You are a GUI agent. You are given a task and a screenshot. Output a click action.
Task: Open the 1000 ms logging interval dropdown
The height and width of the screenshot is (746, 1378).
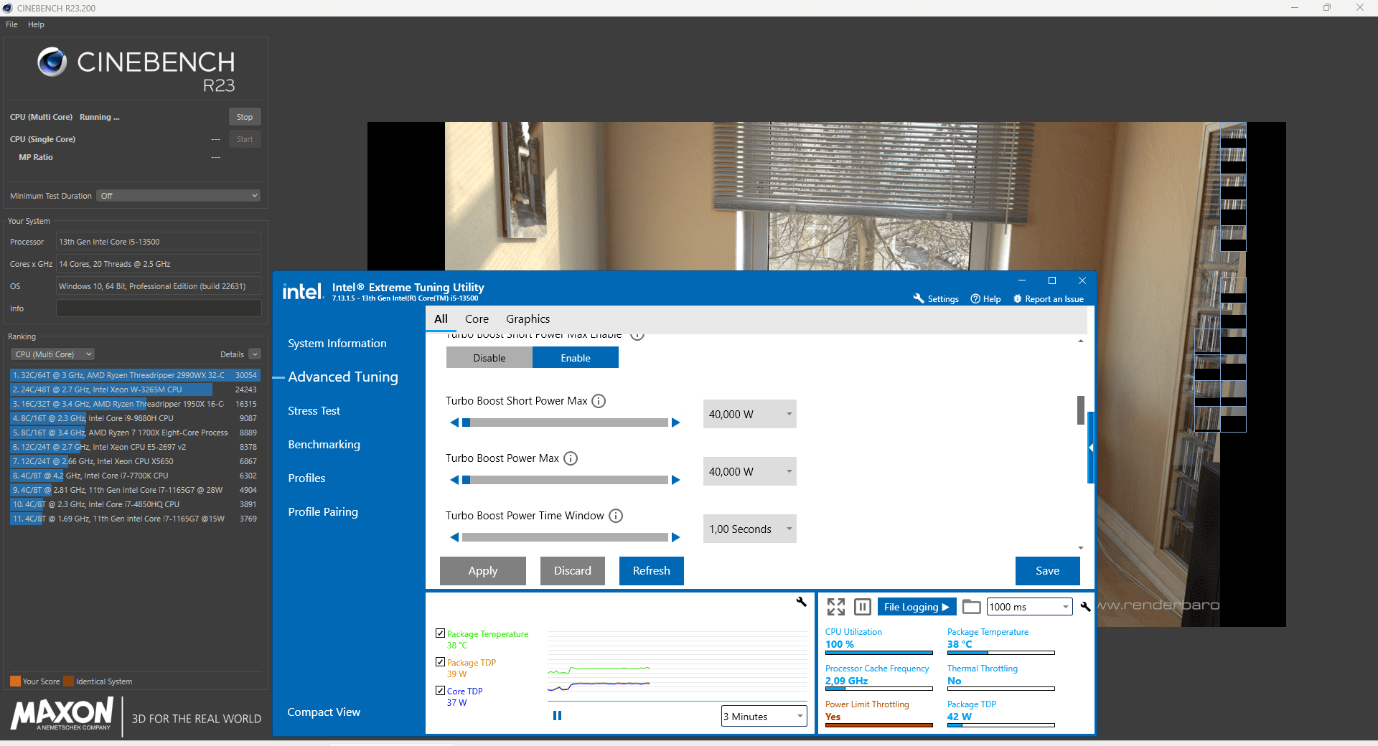click(1030, 607)
